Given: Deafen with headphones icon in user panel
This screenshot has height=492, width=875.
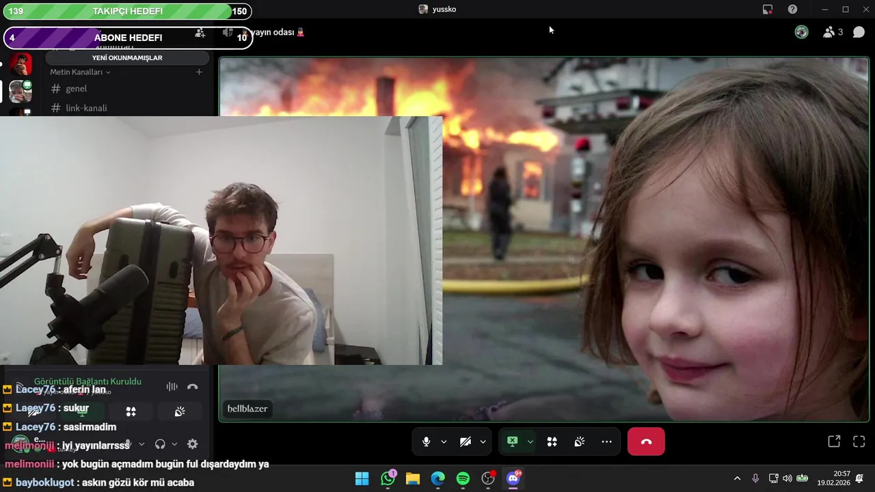Looking at the screenshot, I should point(160,444).
